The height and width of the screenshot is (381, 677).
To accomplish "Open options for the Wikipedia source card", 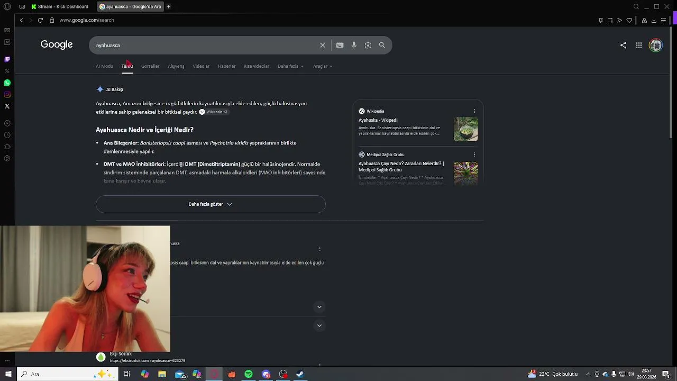I will tap(474, 111).
